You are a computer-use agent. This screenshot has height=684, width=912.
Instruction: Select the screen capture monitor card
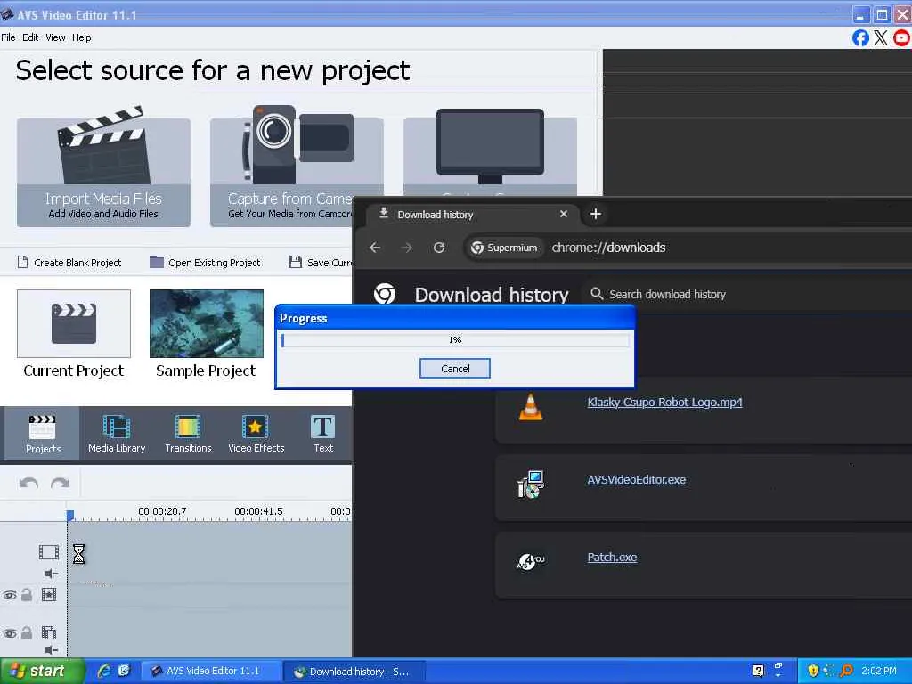click(x=490, y=151)
